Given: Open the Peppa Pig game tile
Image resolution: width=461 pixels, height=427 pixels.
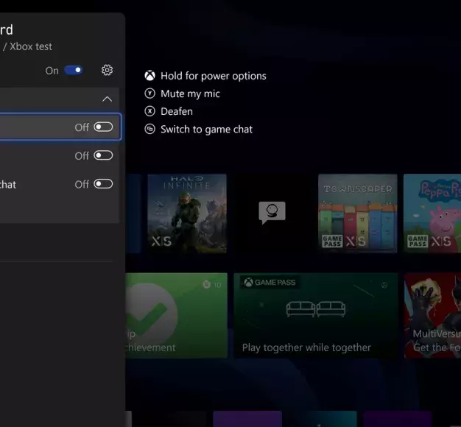Looking at the screenshot, I should tap(432, 213).
